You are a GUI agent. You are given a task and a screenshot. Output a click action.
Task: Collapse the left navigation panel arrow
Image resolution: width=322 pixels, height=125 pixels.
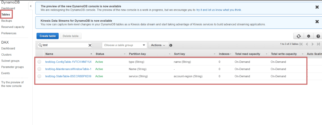(30, 6)
